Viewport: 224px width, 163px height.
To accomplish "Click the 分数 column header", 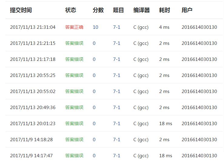I will pos(98,10).
